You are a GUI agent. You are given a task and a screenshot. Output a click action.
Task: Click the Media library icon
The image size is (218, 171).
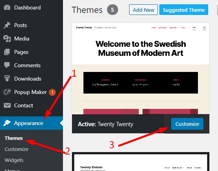click(7, 39)
